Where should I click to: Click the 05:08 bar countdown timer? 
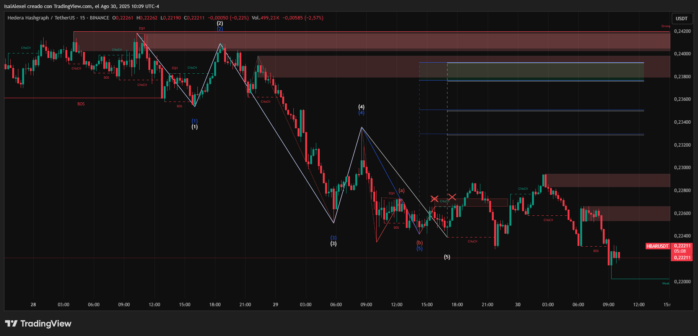(680, 251)
